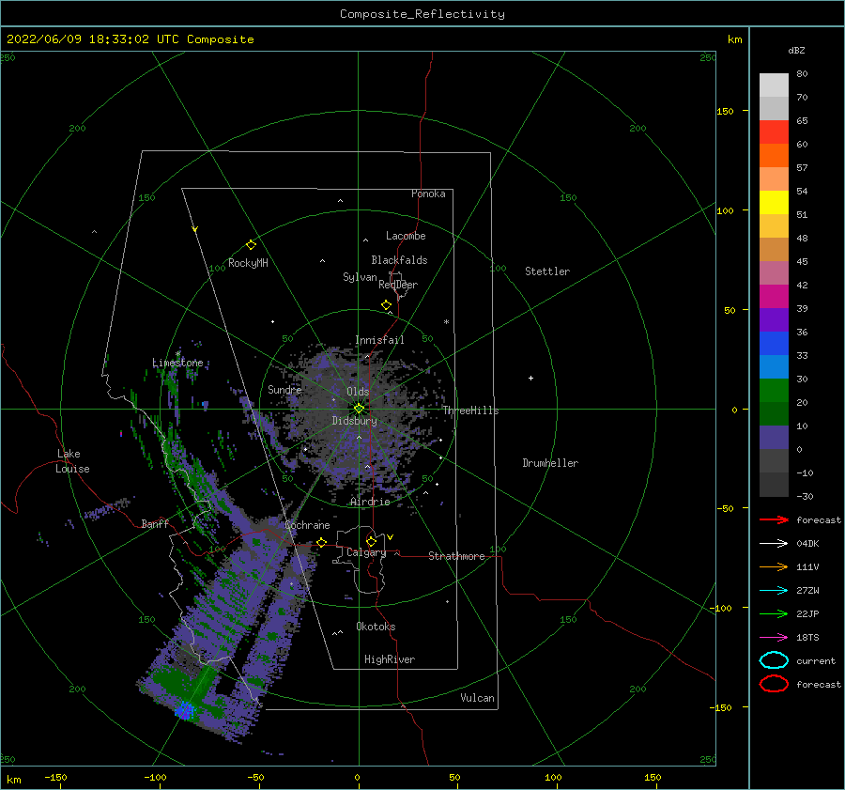Image resolution: width=845 pixels, height=790 pixels.
Task: Click the yellow diamond marker above RockyMH
Action: pos(251,245)
